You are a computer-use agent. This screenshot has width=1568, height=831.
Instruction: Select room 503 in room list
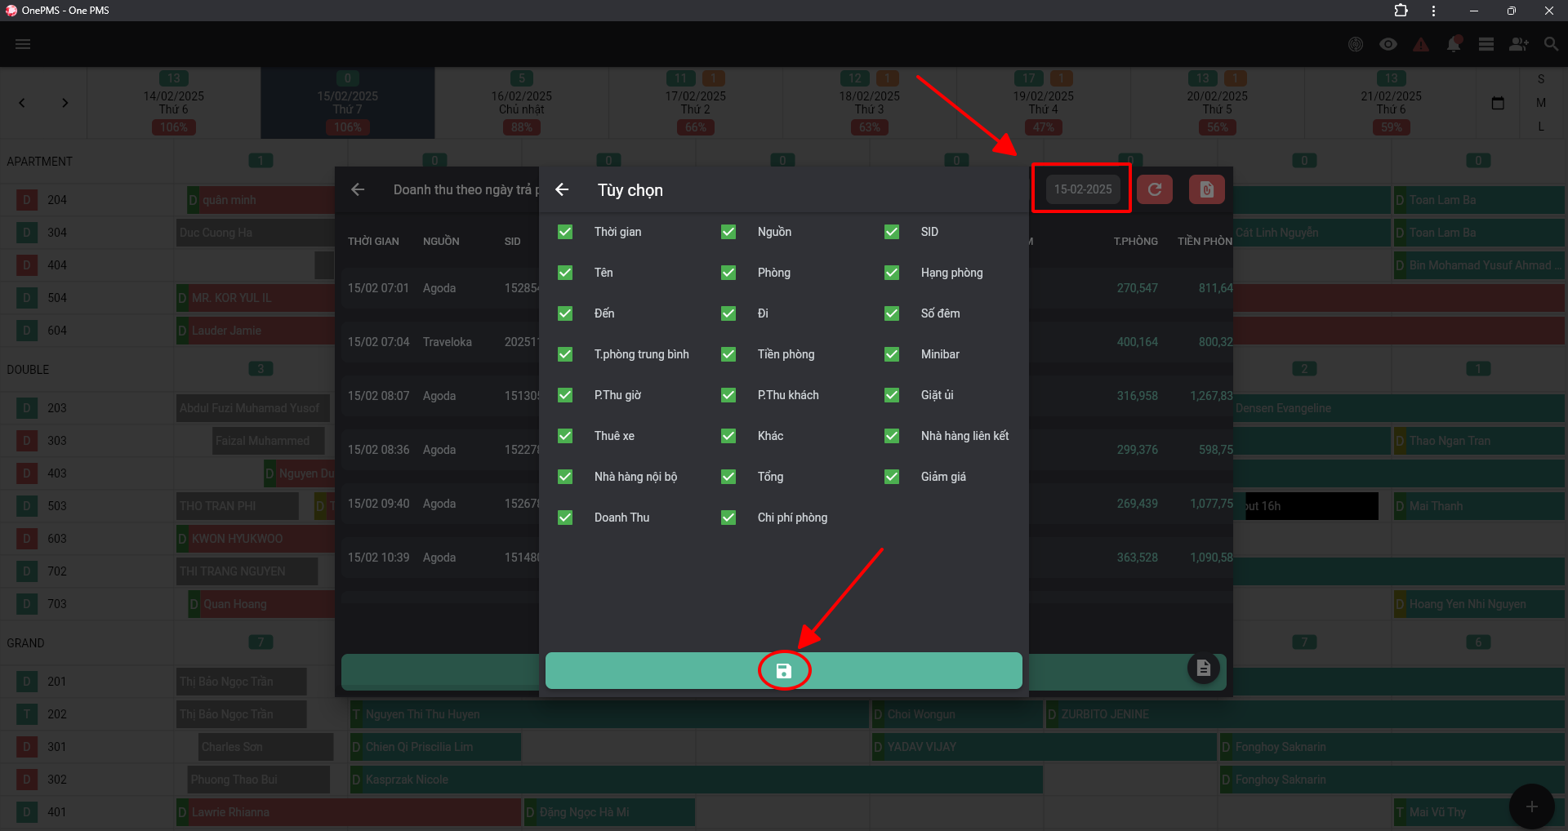coord(57,506)
